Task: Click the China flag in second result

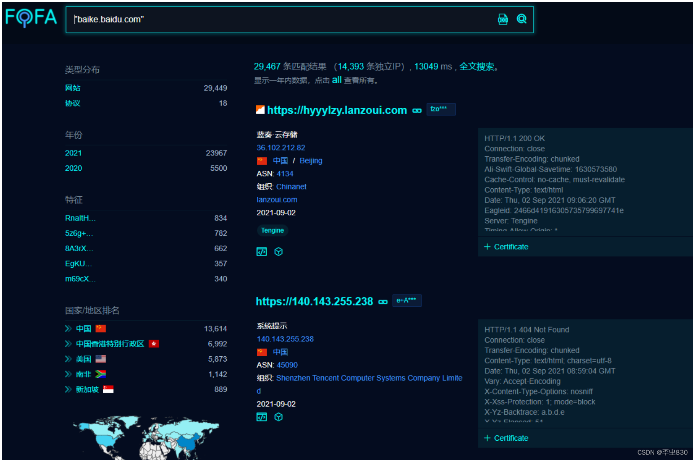Action: point(262,352)
